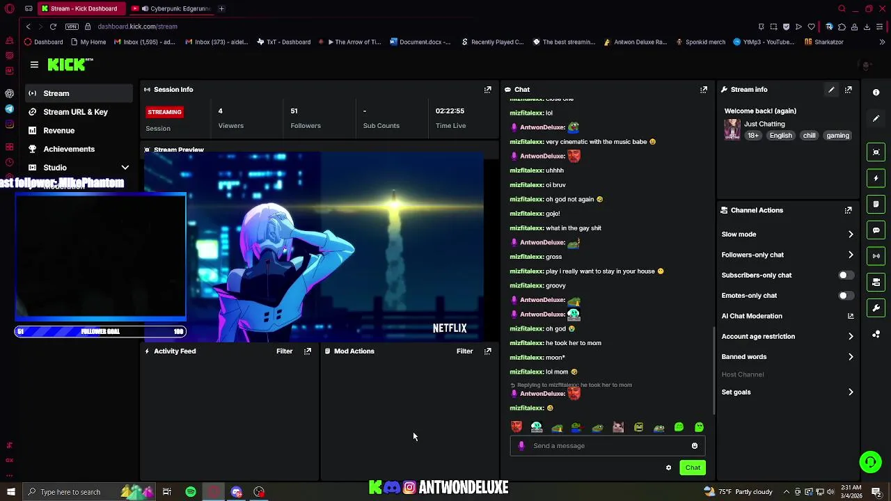
Task: Open Task View on taskbar
Action: (x=167, y=492)
